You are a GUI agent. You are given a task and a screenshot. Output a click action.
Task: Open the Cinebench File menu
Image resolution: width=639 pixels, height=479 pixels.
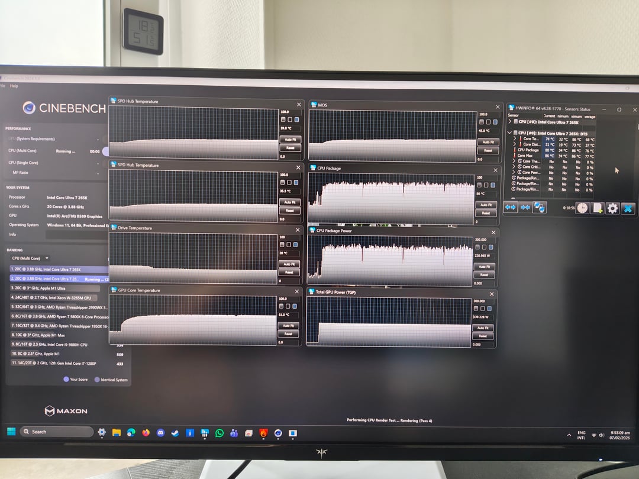(2, 86)
